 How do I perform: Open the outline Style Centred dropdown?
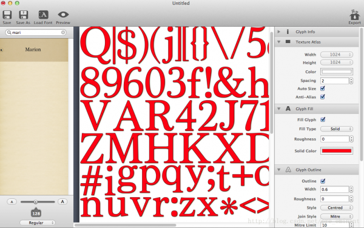tap(336, 207)
